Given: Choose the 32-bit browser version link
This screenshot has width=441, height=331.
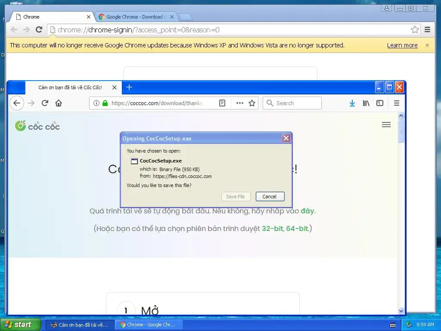Looking at the screenshot, I should 272,228.
